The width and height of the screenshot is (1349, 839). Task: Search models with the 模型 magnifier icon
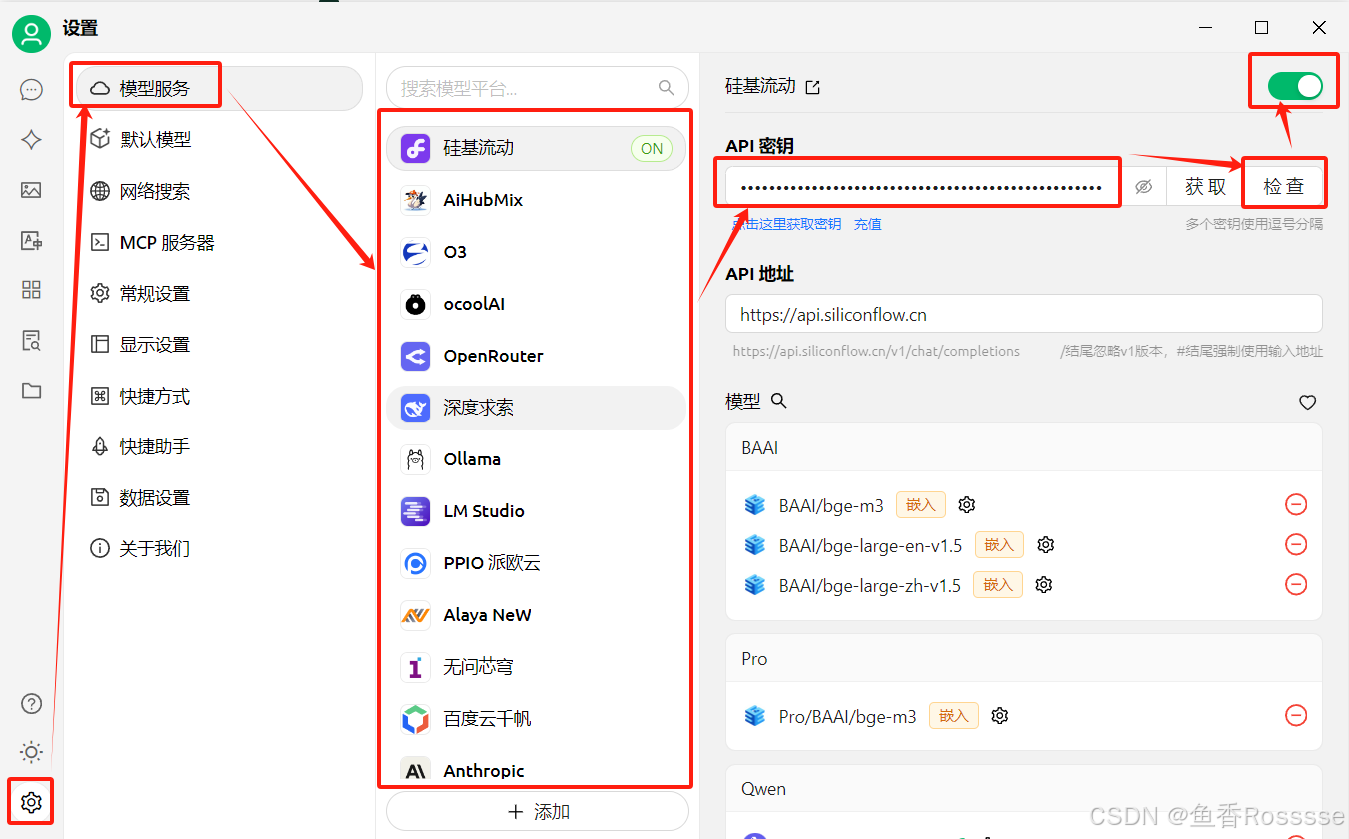779,401
